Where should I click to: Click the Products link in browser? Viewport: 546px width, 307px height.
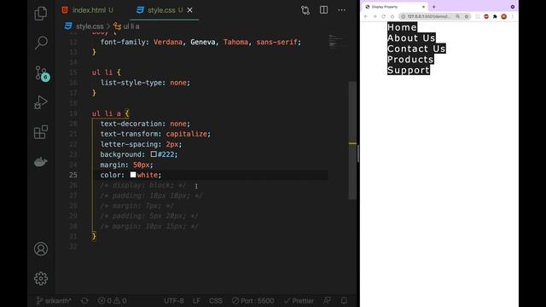click(410, 60)
